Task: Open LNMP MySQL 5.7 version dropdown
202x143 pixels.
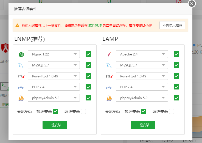Action: pos(54,65)
